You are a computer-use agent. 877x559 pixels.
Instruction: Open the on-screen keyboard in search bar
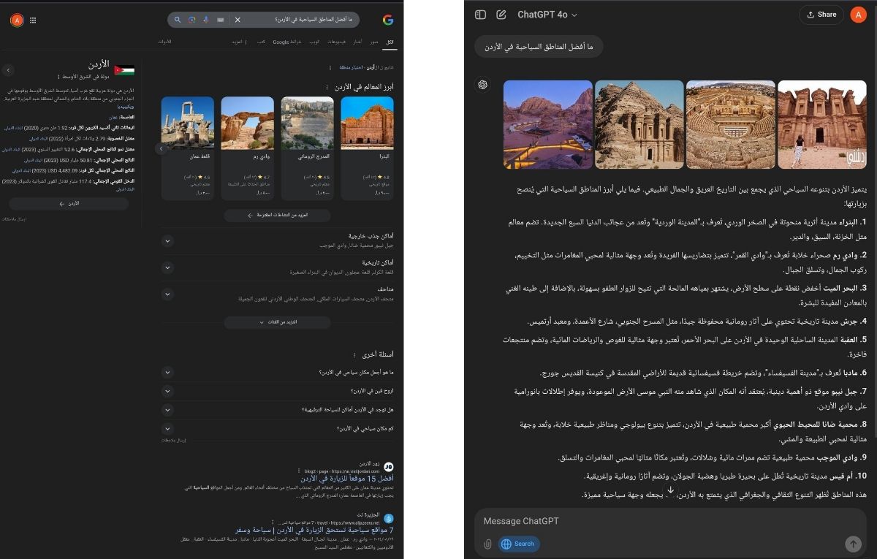coord(221,20)
